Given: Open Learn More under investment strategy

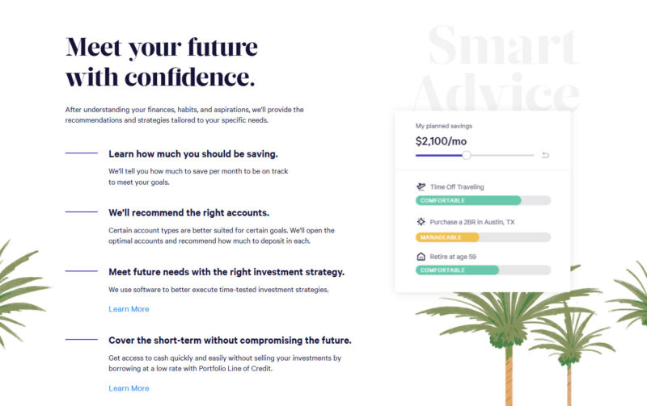Looking at the screenshot, I should (129, 309).
